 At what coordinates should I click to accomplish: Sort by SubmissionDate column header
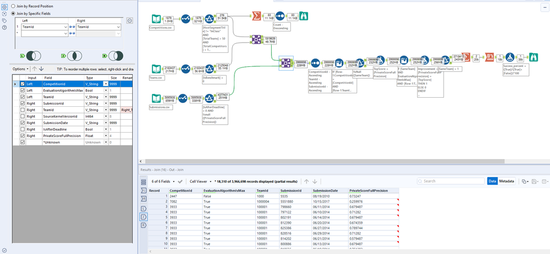pyautogui.click(x=330, y=190)
